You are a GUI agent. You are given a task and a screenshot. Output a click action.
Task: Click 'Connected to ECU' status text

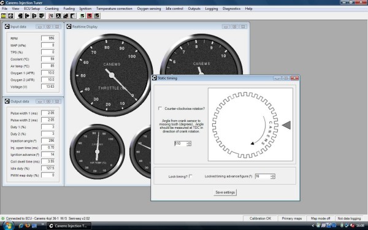pyautogui.click(x=48, y=218)
